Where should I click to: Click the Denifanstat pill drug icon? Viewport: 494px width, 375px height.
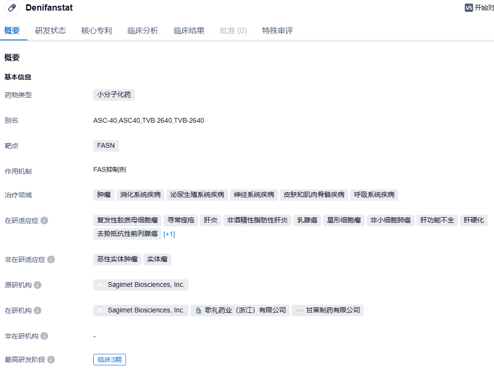pyautogui.click(x=12, y=8)
